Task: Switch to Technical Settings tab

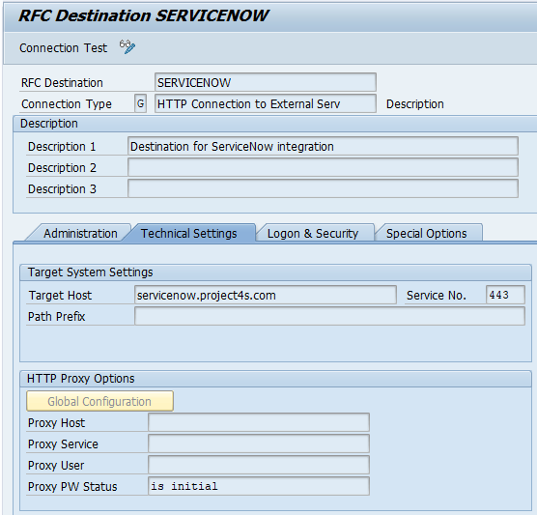Action: [x=188, y=233]
